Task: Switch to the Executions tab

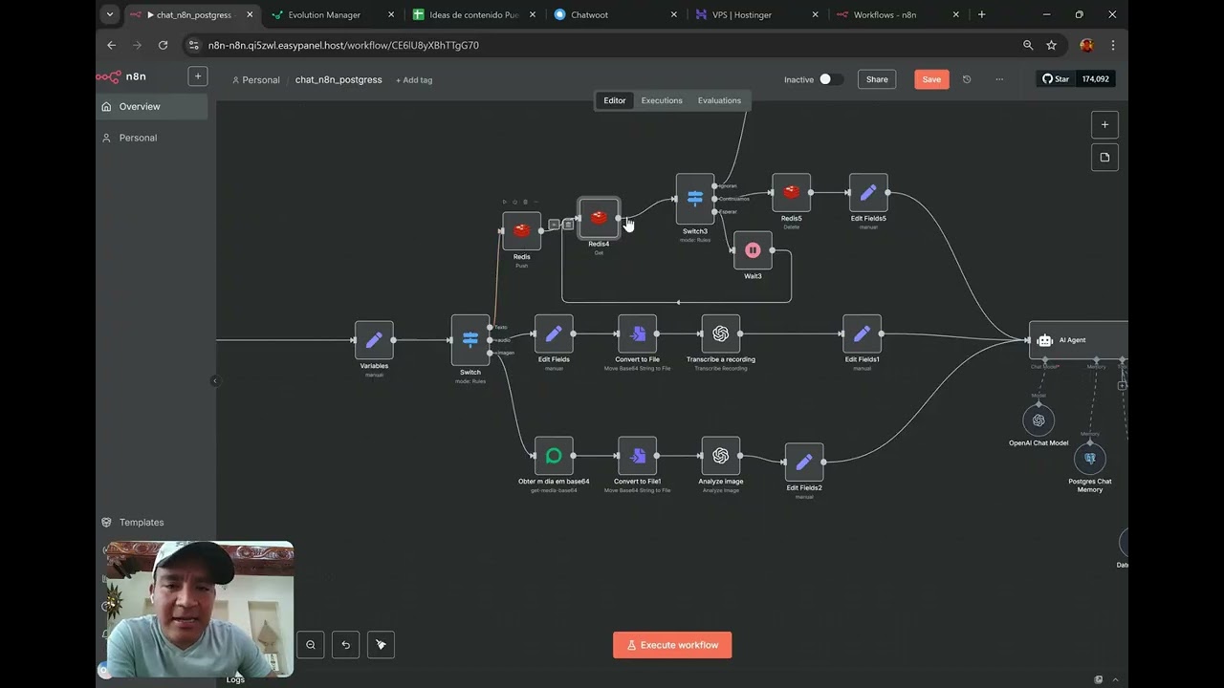Action: (x=662, y=100)
